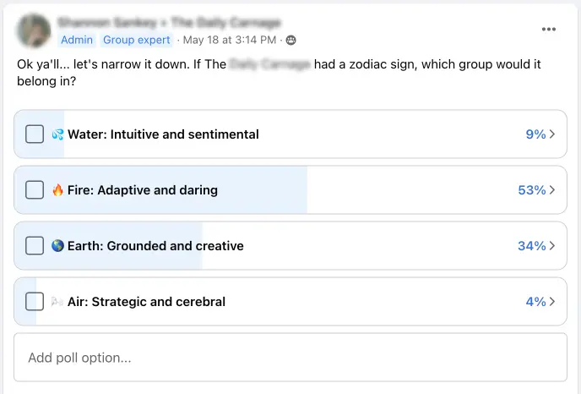This screenshot has height=394, width=581.
Task: Click the poster's profile avatar
Action: [x=33, y=30]
